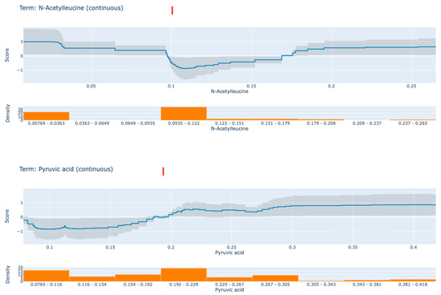The width and height of the screenshot is (441, 295).
Task: Click the orange density bar for 0.229 - 0.267
Action: 229,280
